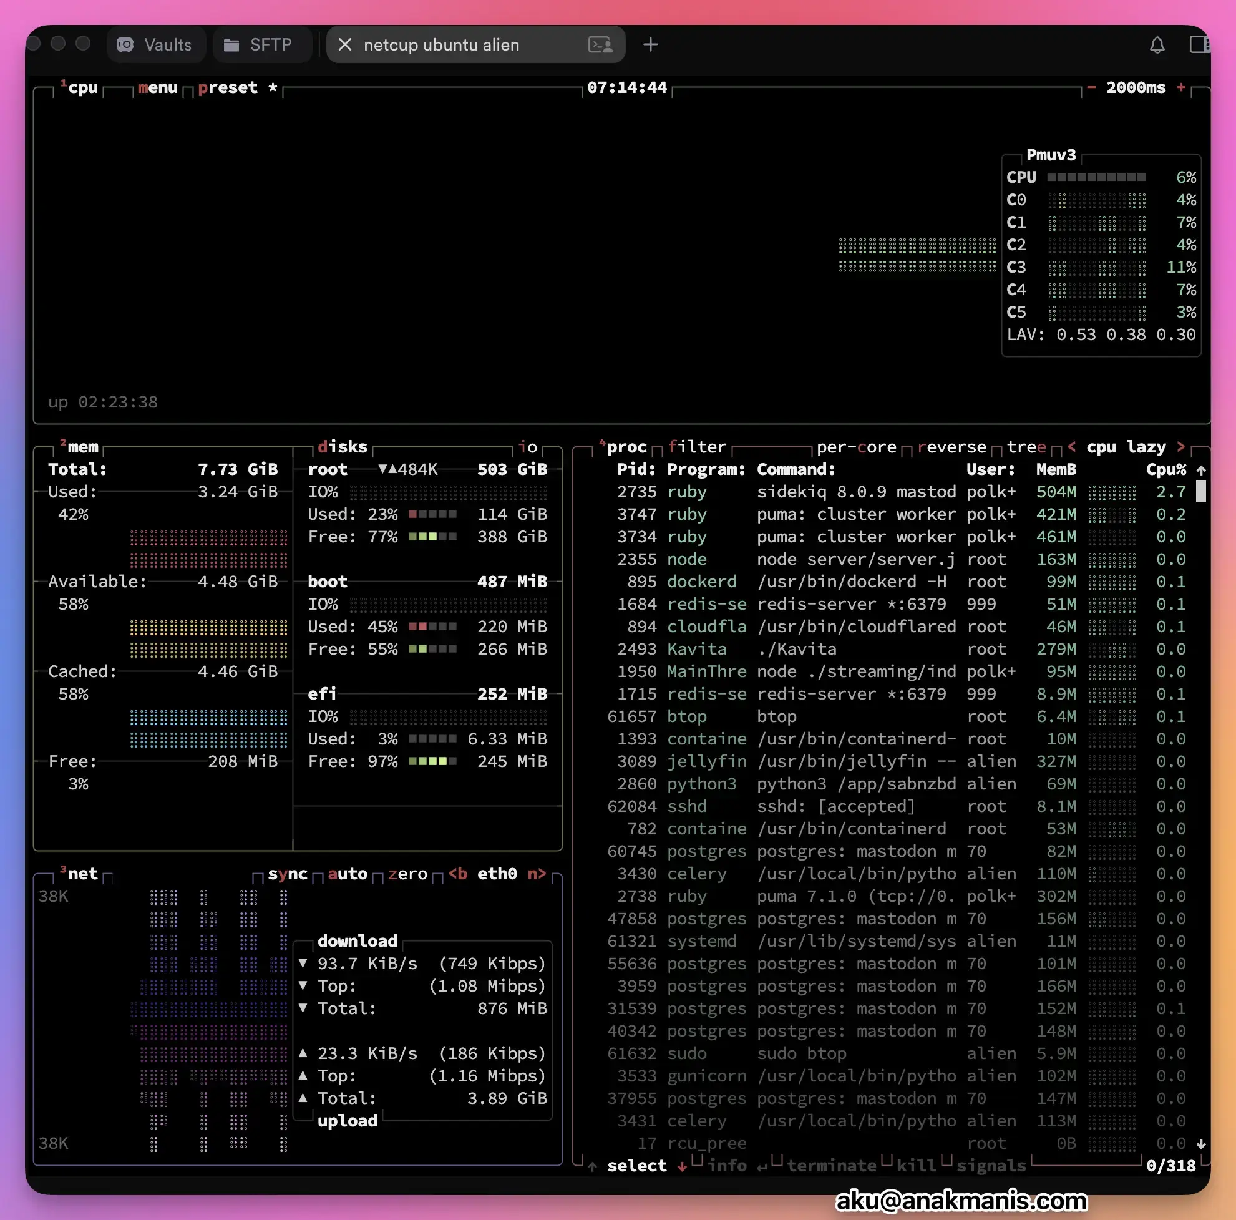1236x1220 pixels.
Task: Click the Pid column header
Action: click(x=636, y=469)
